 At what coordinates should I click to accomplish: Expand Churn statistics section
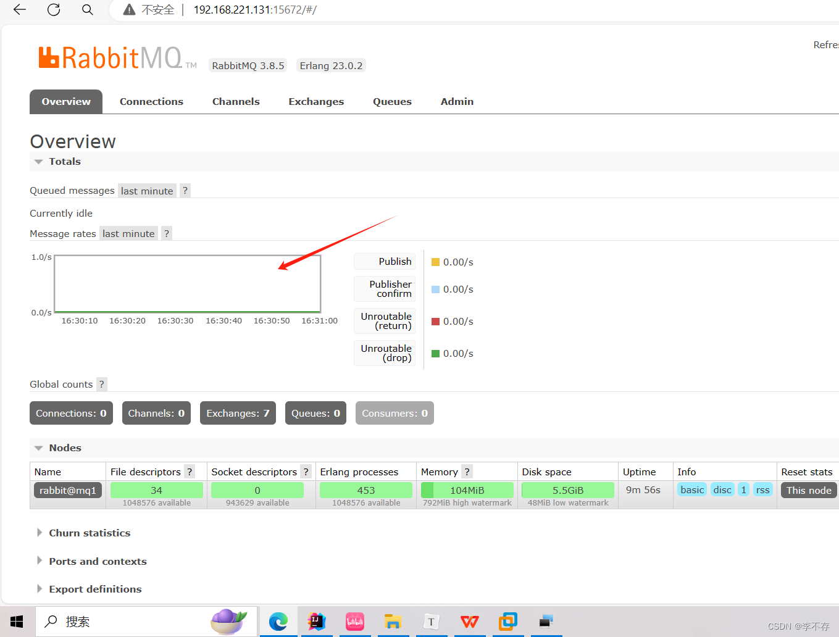click(90, 533)
